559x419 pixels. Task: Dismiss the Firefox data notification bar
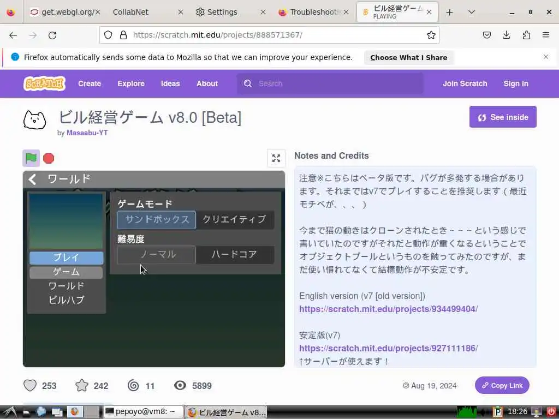coord(546,57)
